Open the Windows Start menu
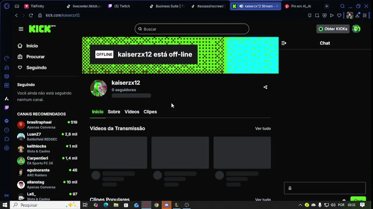 point(5,205)
